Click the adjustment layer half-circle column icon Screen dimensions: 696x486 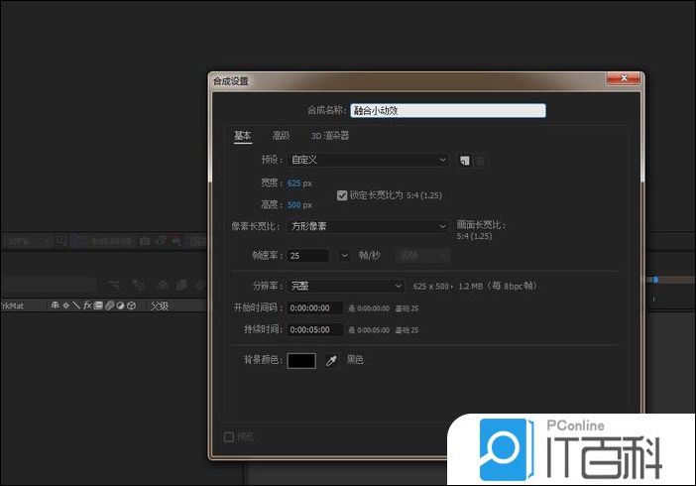tap(120, 305)
